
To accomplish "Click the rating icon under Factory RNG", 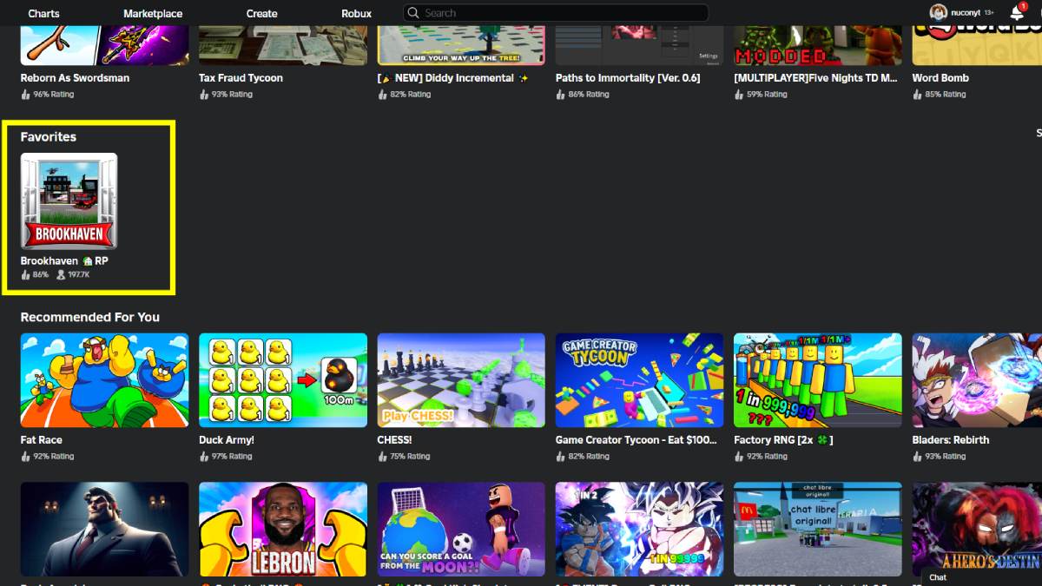I will coord(741,456).
